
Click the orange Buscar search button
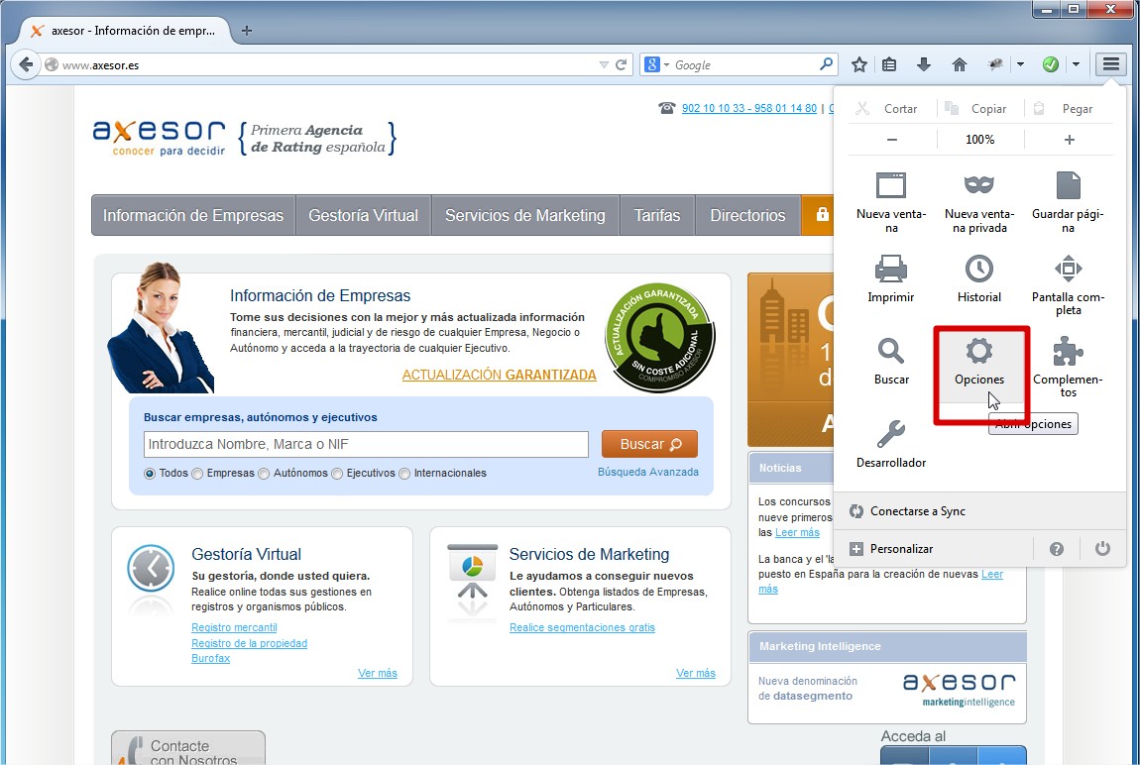(x=650, y=444)
